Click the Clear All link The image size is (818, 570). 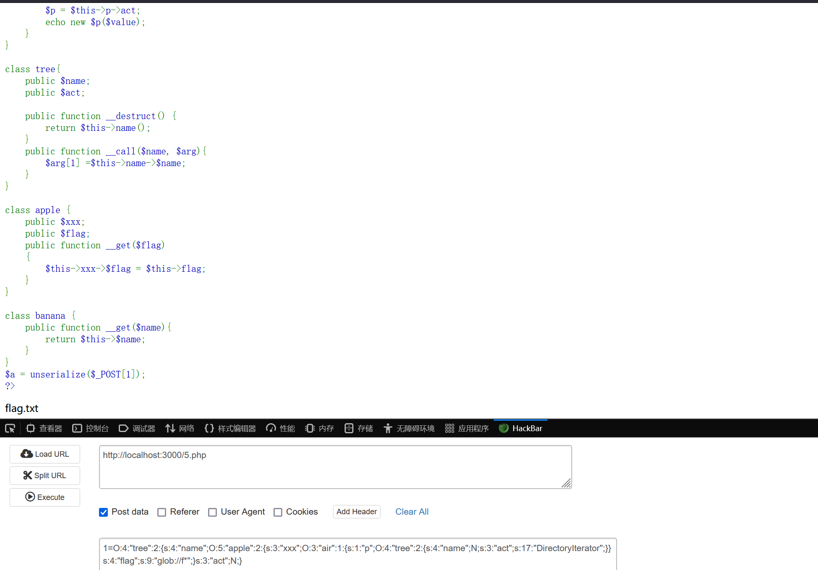(x=412, y=512)
